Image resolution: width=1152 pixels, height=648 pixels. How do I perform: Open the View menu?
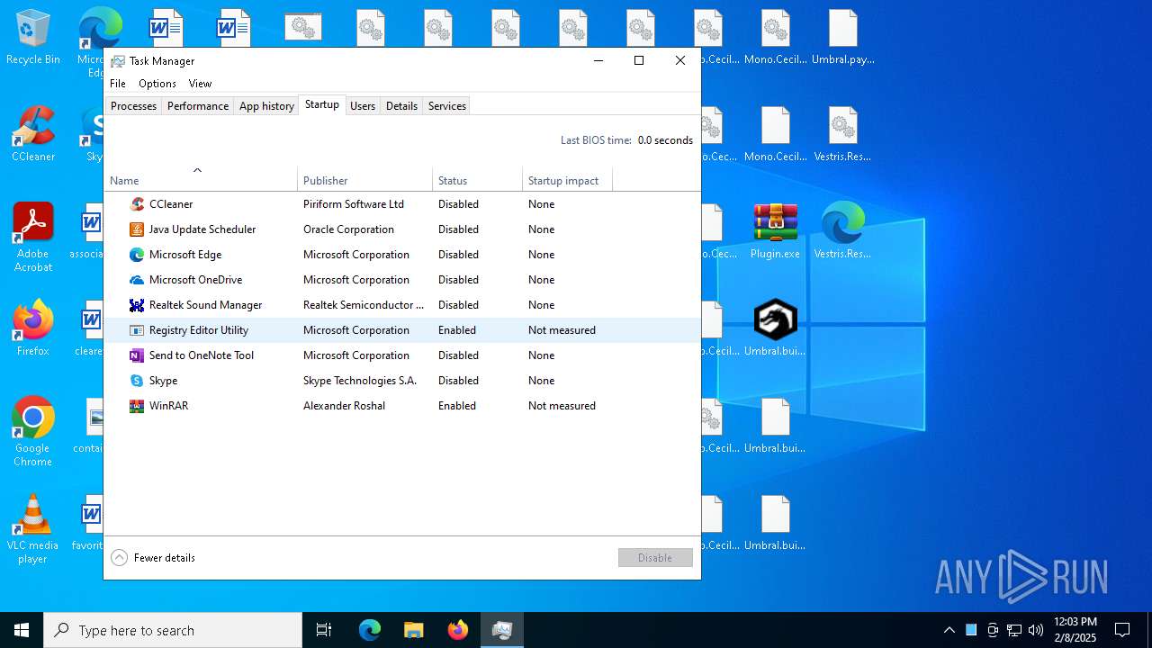click(200, 84)
